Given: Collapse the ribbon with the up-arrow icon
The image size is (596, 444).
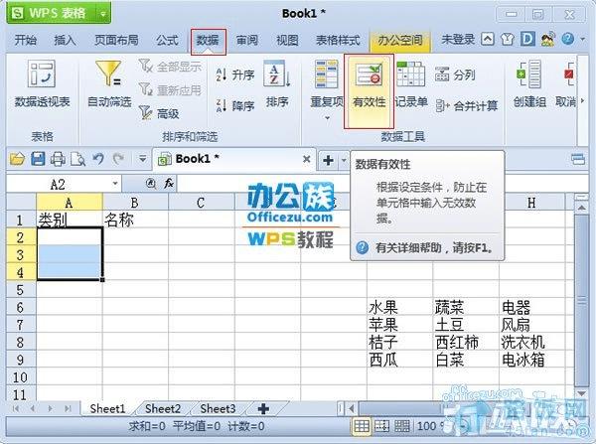Looking at the screenshot, I should [x=488, y=39].
